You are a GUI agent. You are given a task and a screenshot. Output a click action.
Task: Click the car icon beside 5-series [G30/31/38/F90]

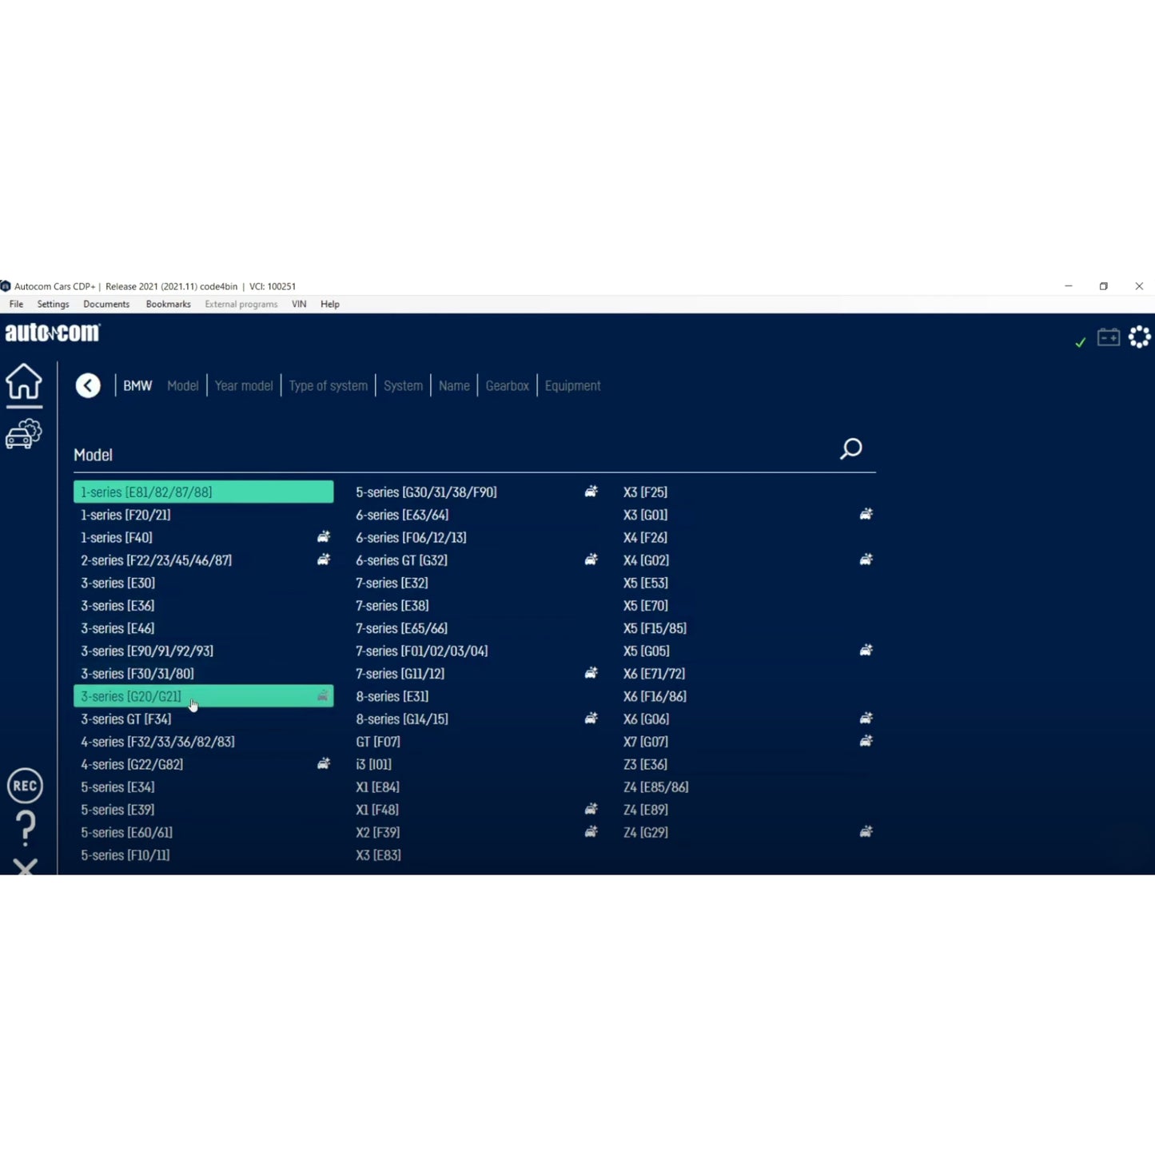pos(591,492)
